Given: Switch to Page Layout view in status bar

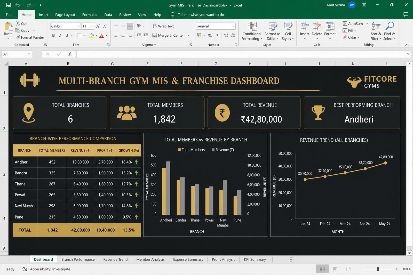Looking at the screenshot, I should tap(336, 269).
